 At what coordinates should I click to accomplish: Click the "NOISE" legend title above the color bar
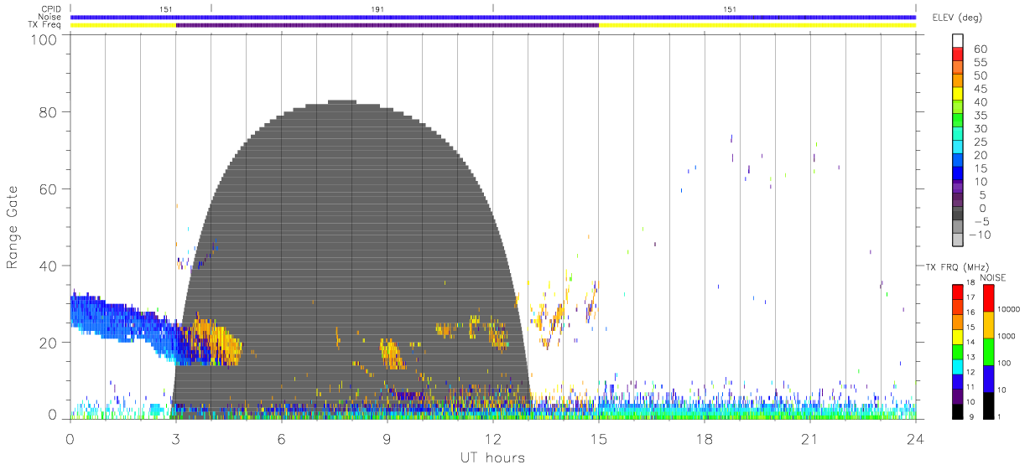pyautogui.click(x=991, y=277)
